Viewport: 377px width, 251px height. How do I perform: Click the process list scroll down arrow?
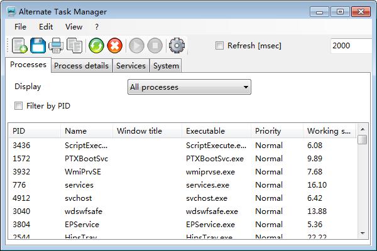coord(363,233)
